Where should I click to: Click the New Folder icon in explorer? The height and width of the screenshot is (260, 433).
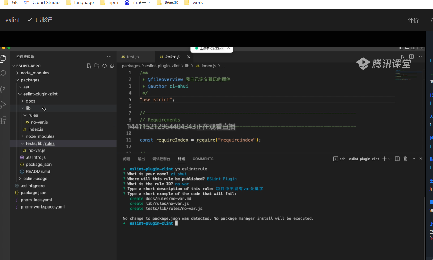97,66
